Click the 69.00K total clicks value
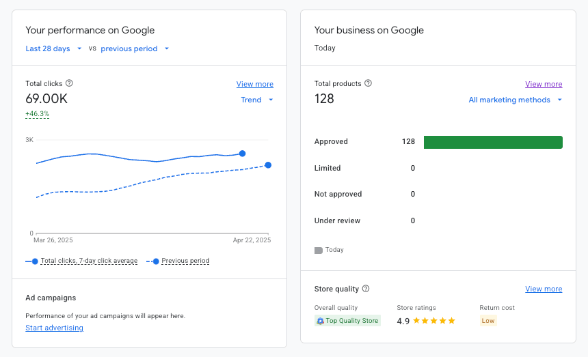588x357 pixels. click(46, 99)
